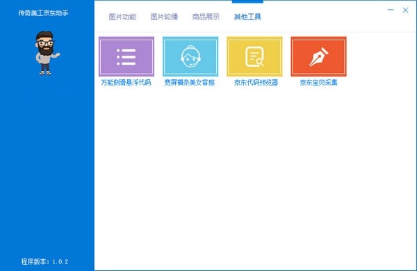Screen dimensions: 417x271
Task: Open the 商品展示 tab
Action: (206, 17)
